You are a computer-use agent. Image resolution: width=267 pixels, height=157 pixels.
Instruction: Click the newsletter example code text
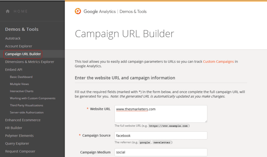pos(162,143)
